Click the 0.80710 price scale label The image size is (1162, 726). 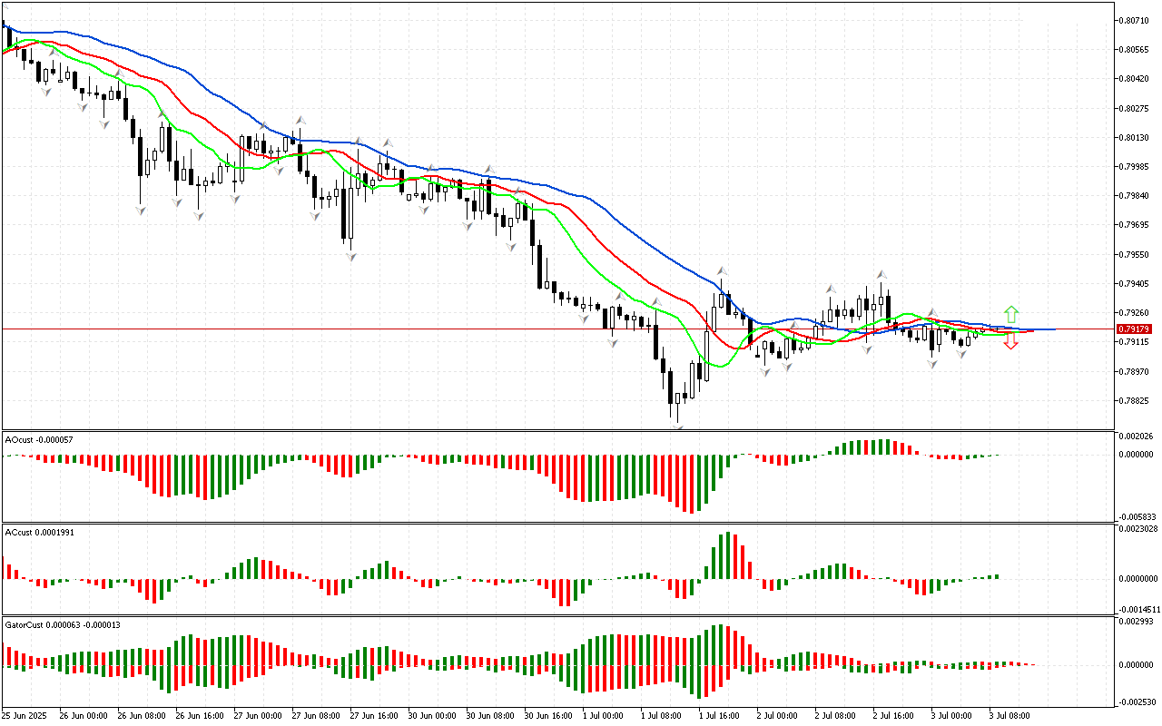click(x=1133, y=20)
